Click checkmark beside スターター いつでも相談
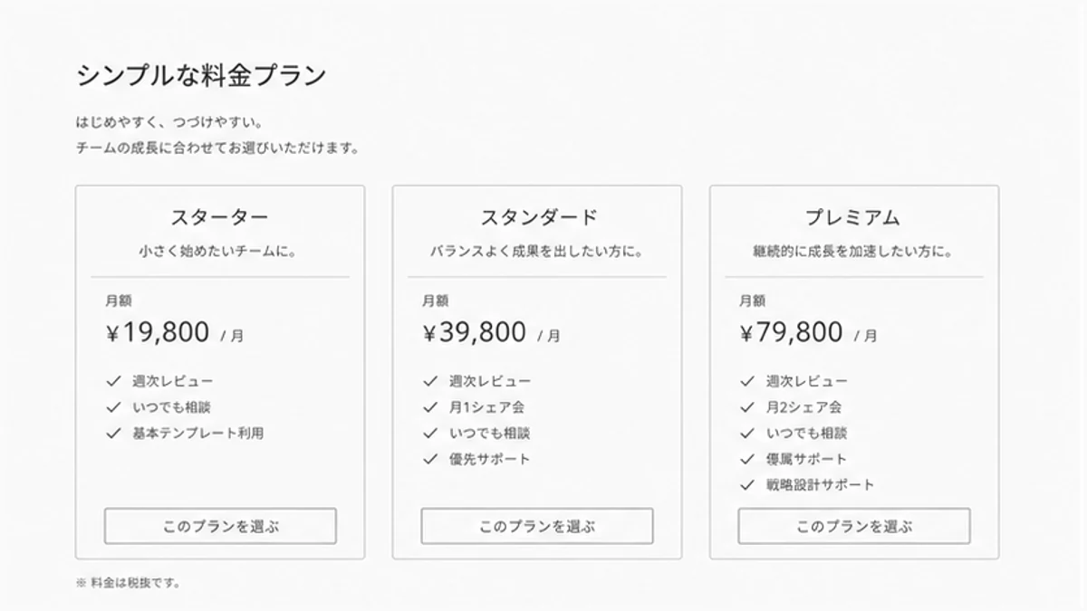Screen dimensions: 1087x611 click(x=113, y=407)
